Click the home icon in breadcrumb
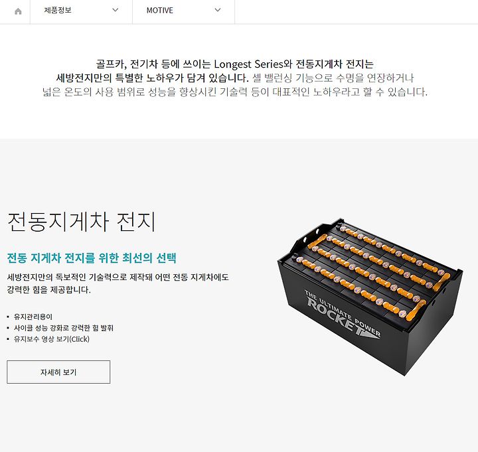The height and width of the screenshot is (452, 478). coord(18,11)
